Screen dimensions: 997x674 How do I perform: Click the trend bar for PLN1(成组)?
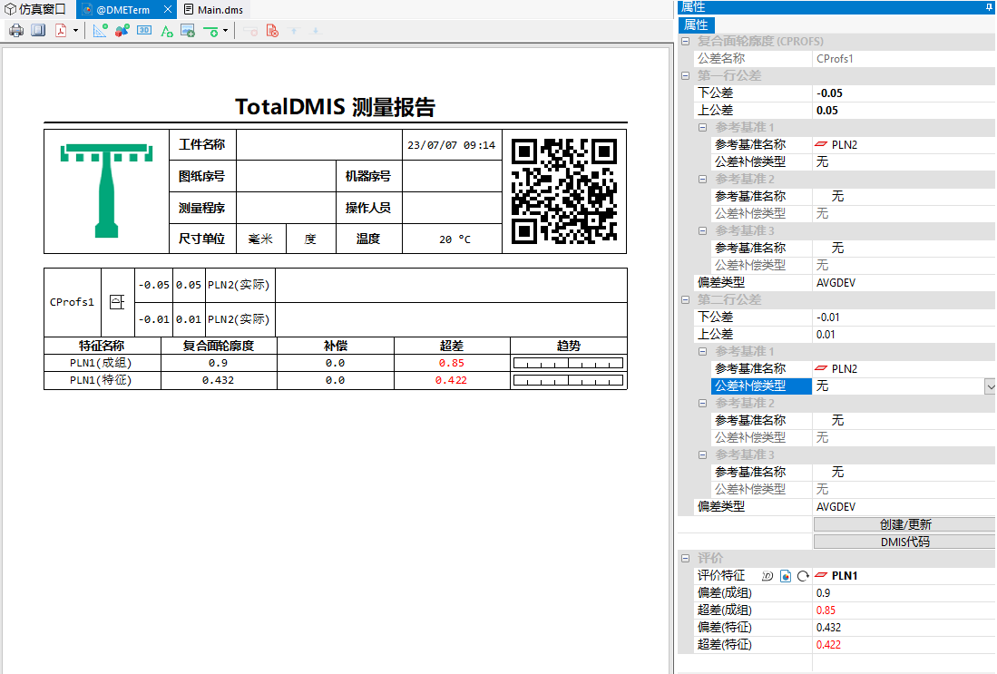pos(568,363)
